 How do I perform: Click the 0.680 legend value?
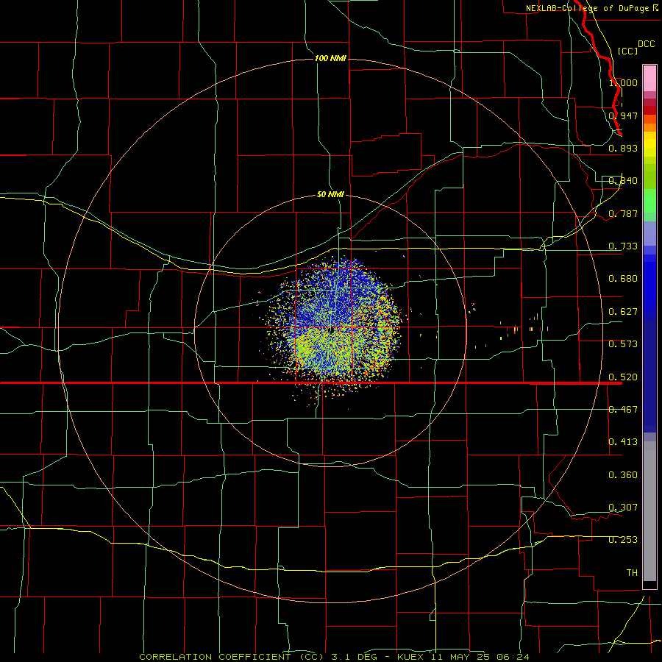pyautogui.click(x=623, y=279)
